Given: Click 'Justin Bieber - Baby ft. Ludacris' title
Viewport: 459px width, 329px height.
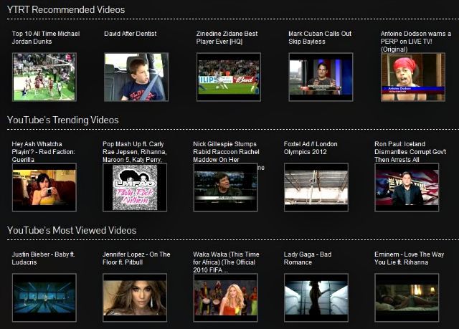Looking at the screenshot, I should point(43,258).
